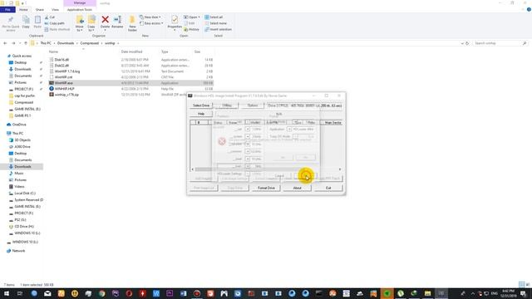This screenshot has width=532, height=299.
Task: Click Help button in WinHIIP window
Action: point(201,114)
